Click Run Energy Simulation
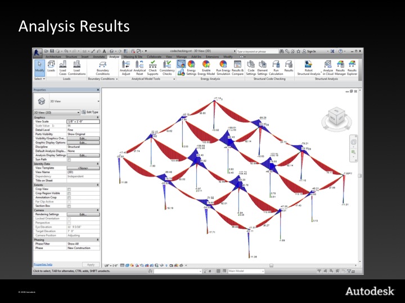The width and height of the screenshot is (405, 303). pyautogui.click(x=223, y=68)
